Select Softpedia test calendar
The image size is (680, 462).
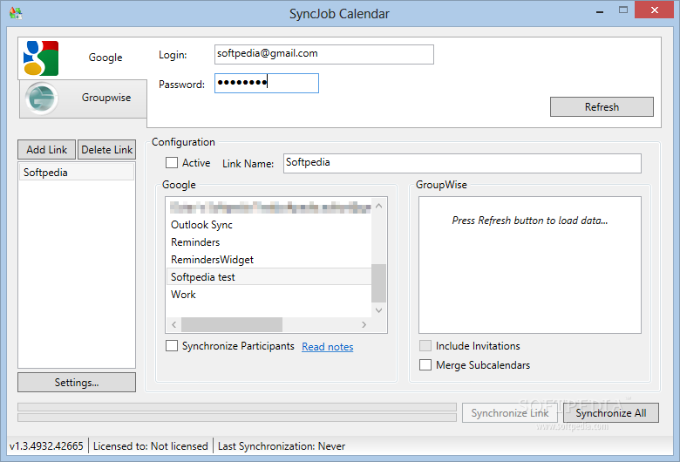pyautogui.click(x=269, y=277)
